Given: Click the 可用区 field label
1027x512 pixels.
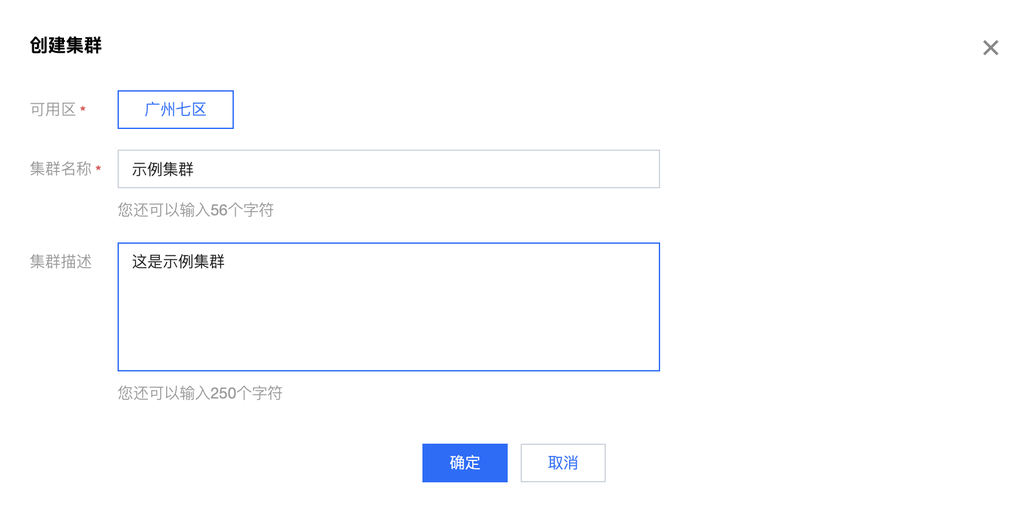Looking at the screenshot, I should 53,110.
